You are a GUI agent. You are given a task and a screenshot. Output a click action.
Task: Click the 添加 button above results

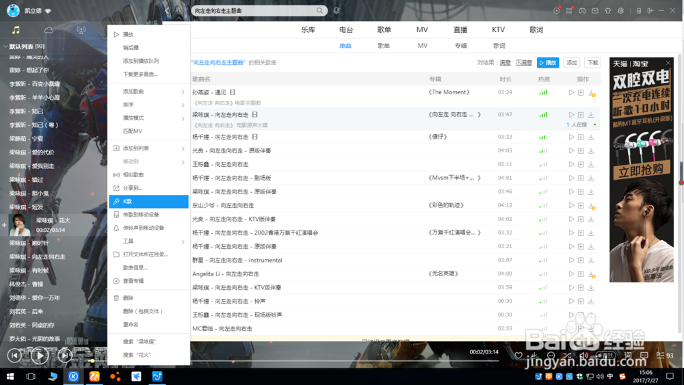point(572,63)
